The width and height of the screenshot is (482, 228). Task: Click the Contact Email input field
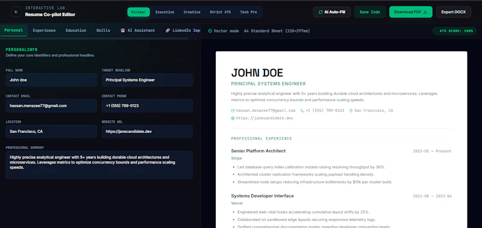[51, 105]
